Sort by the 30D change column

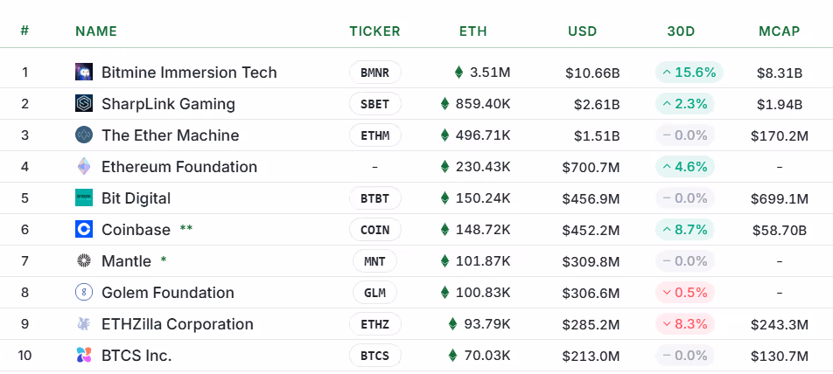(681, 31)
